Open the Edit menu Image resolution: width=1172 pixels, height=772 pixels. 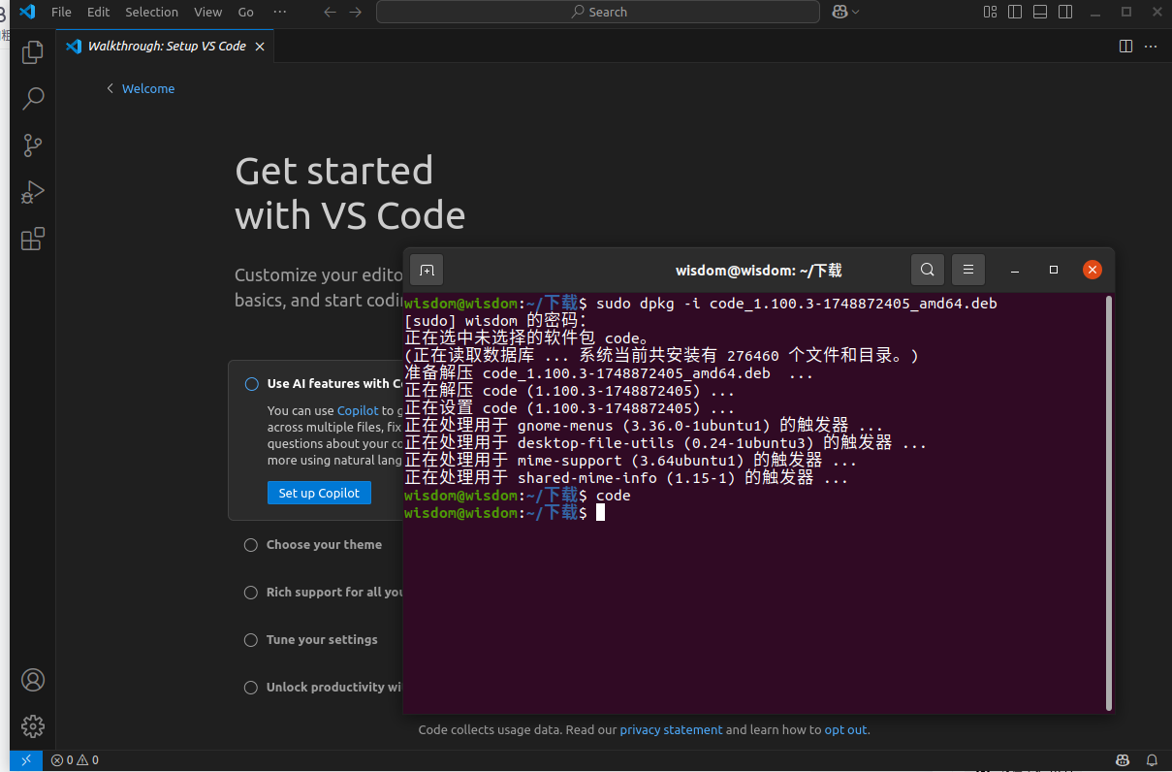tap(98, 12)
